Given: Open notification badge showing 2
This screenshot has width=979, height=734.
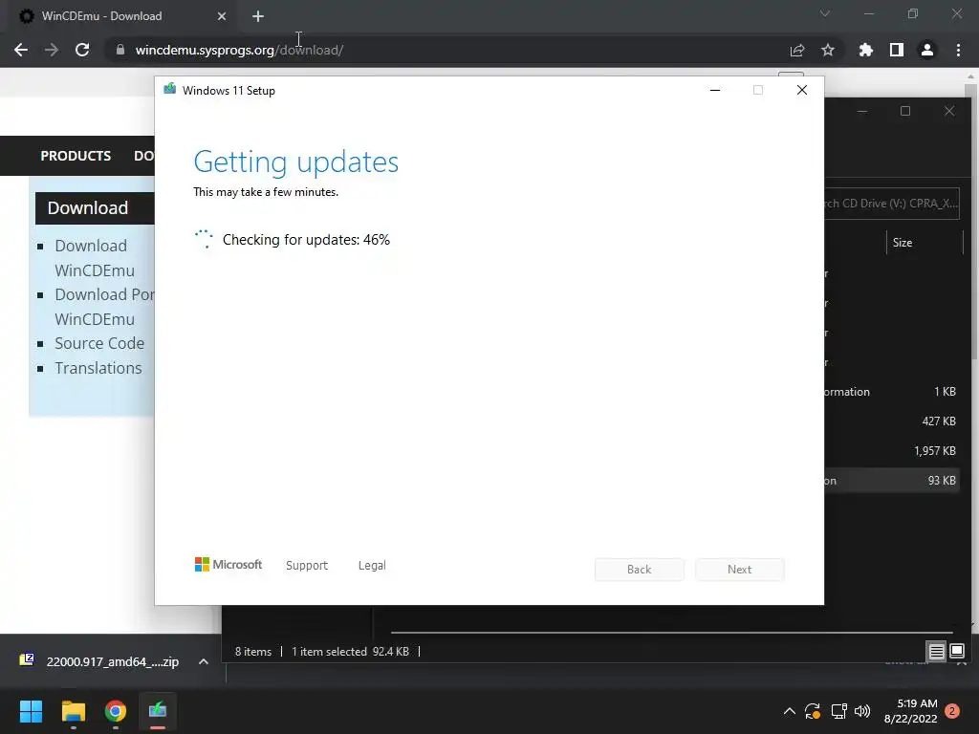Looking at the screenshot, I should [952, 711].
